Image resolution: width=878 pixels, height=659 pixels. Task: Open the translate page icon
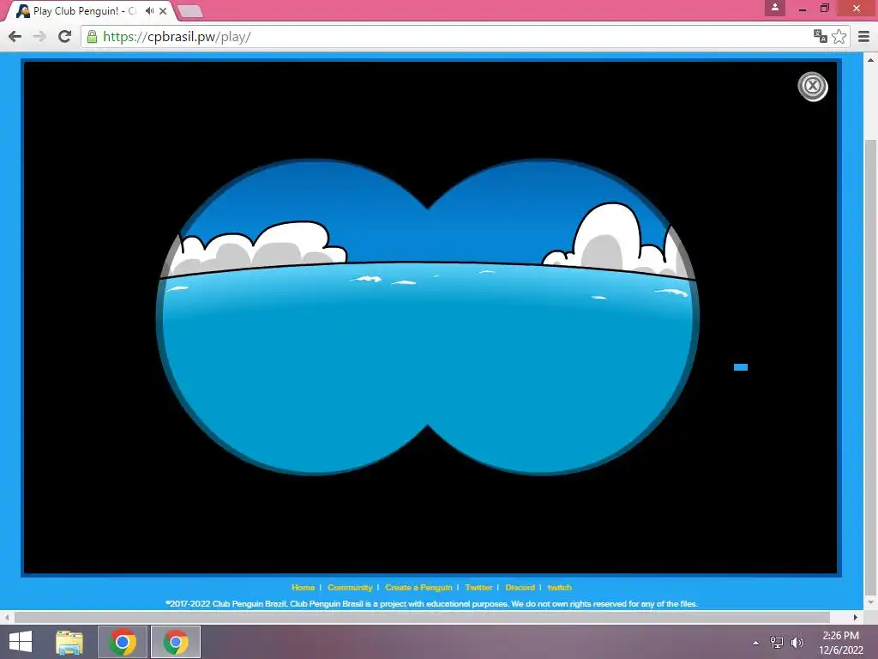click(821, 36)
